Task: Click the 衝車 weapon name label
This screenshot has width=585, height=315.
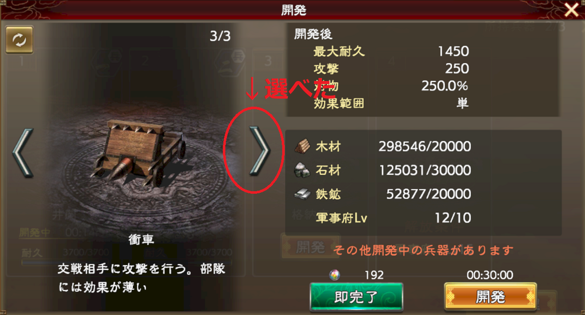Action: pos(141,240)
